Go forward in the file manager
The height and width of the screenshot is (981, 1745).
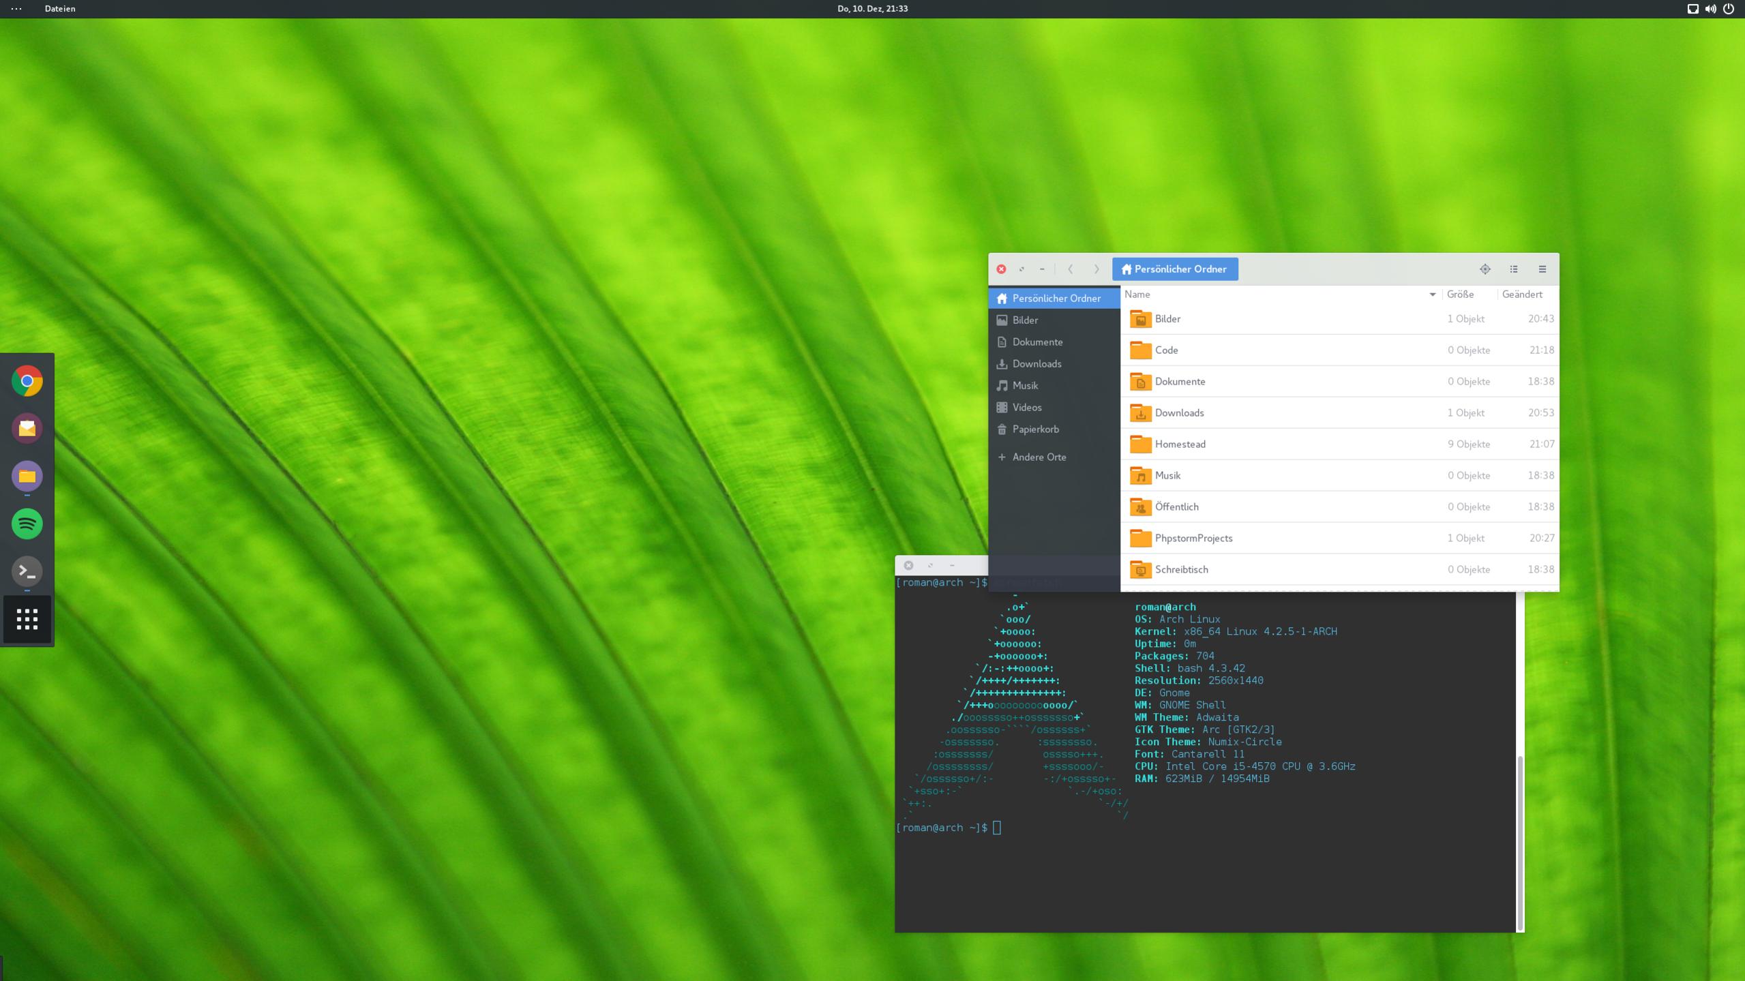1097,269
